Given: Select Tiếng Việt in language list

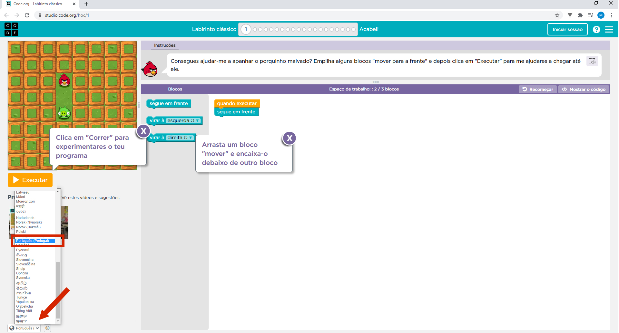Looking at the screenshot, I should click(x=24, y=311).
